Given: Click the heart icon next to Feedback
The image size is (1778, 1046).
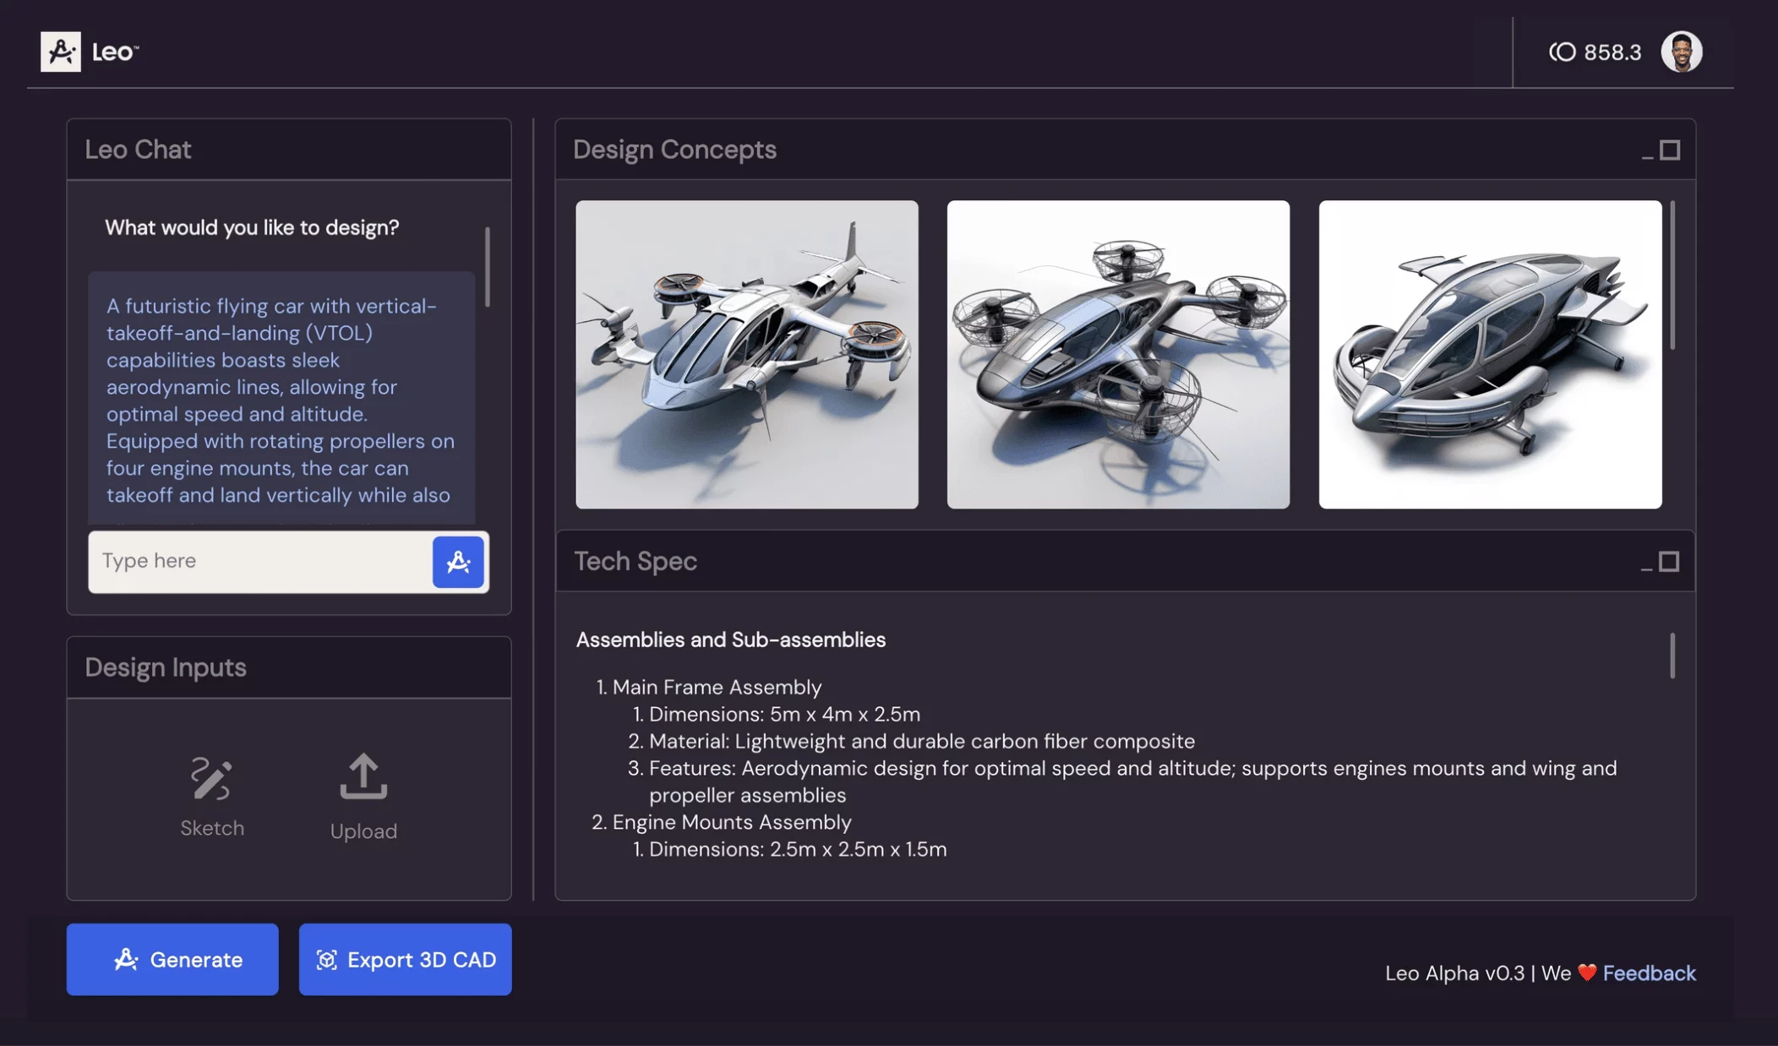Looking at the screenshot, I should [x=1587, y=972].
